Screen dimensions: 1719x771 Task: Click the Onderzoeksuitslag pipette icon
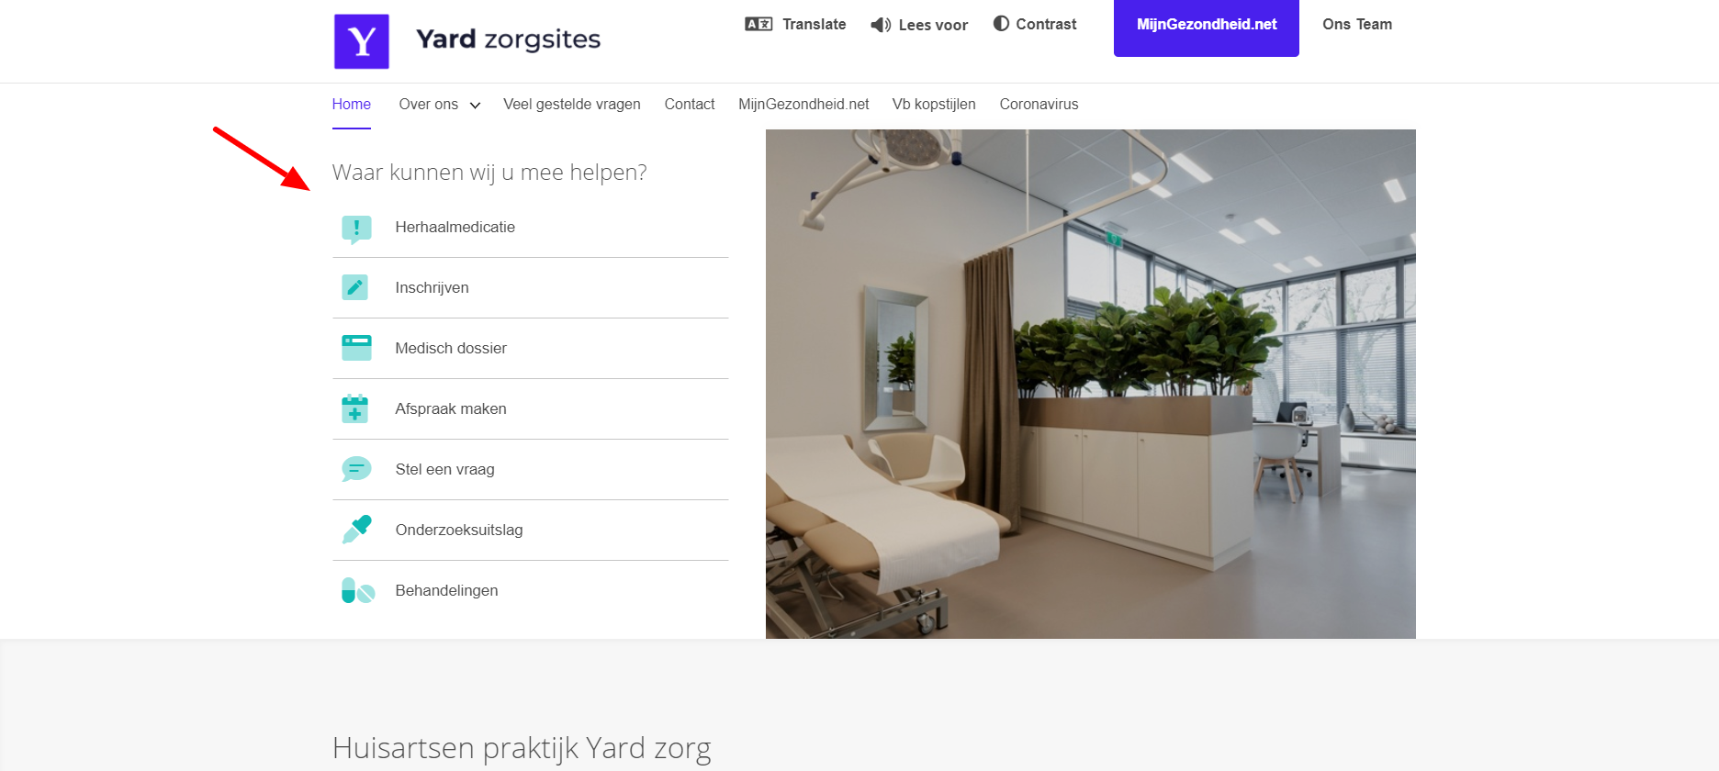pyautogui.click(x=356, y=530)
